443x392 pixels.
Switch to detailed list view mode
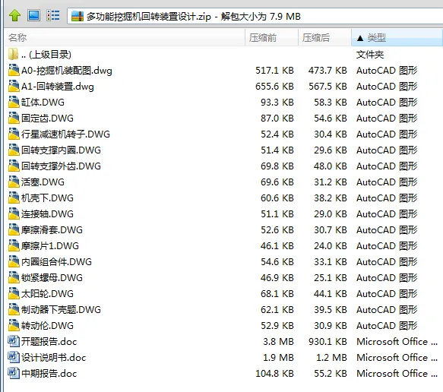[x=53, y=15]
